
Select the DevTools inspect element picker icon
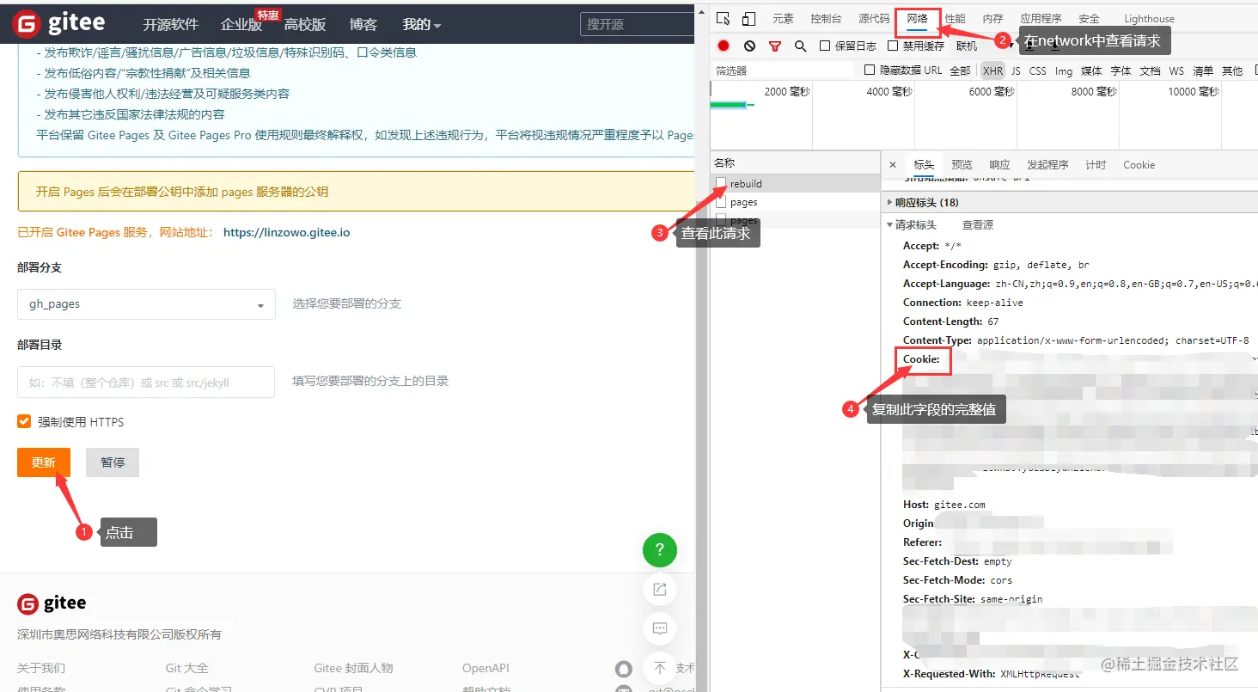(x=724, y=19)
